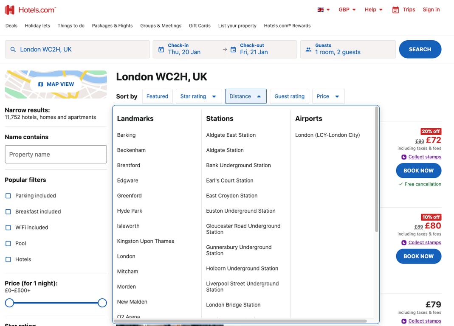Open the GBP currency dropdown

coord(347,10)
